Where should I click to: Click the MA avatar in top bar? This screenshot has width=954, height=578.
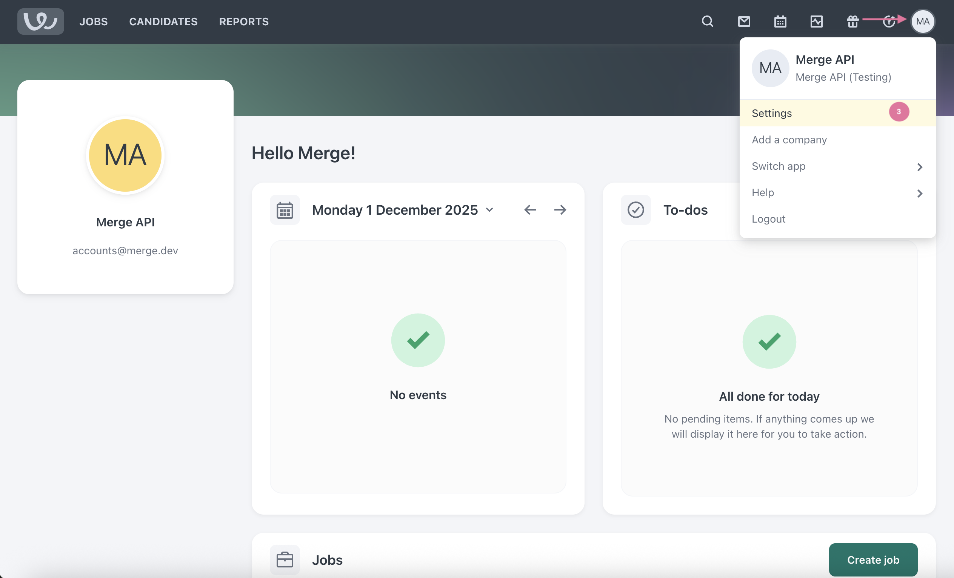pos(923,21)
